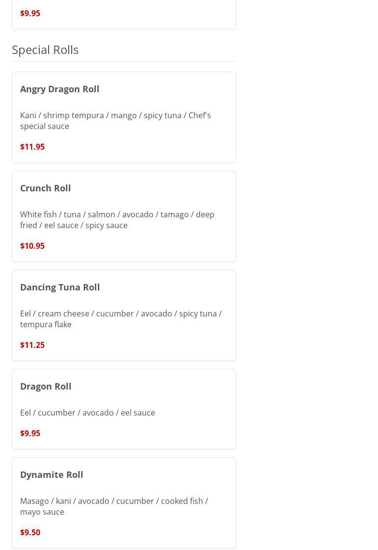Click the $9.95 price under Dragon Roll
Viewport: 378px width, 550px height.
(x=30, y=433)
